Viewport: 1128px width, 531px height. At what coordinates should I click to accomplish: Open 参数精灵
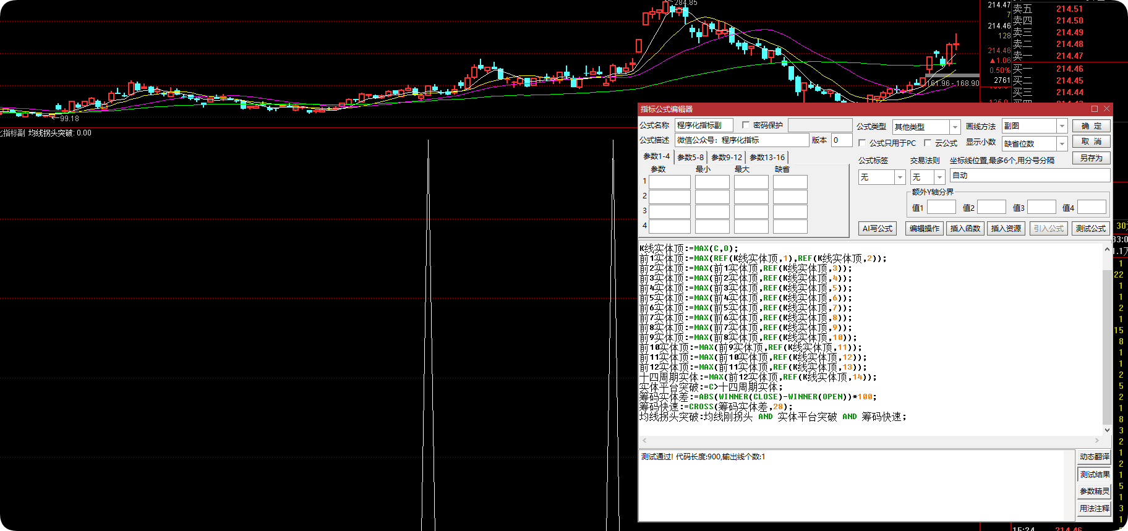pyautogui.click(x=1094, y=491)
